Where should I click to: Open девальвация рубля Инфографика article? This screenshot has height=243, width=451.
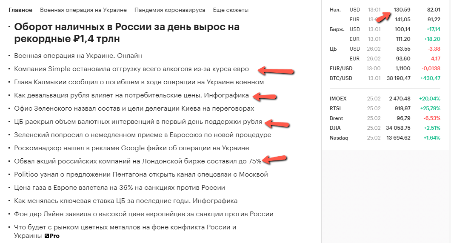click(x=131, y=95)
